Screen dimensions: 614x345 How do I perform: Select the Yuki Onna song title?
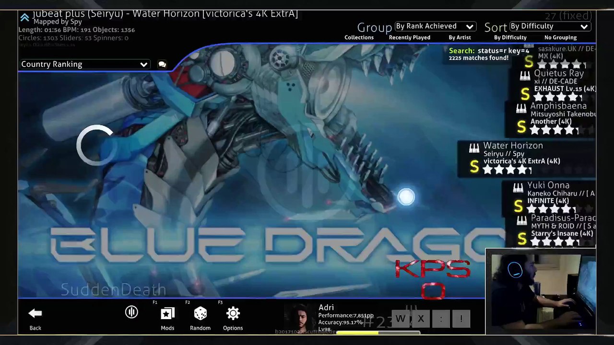[548, 185]
